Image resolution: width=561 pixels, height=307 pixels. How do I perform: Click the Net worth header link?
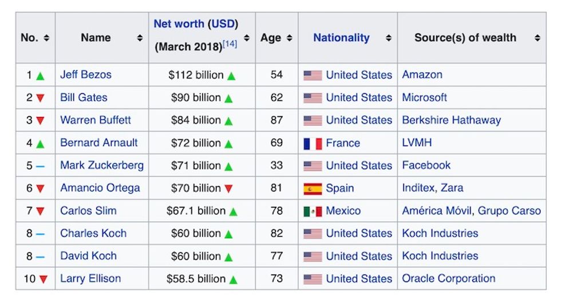pyautogui.click(x=179, y=24)
